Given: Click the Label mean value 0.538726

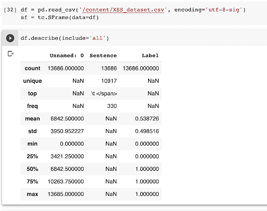Looking at the screenshot, I should [x=147, y=119].
